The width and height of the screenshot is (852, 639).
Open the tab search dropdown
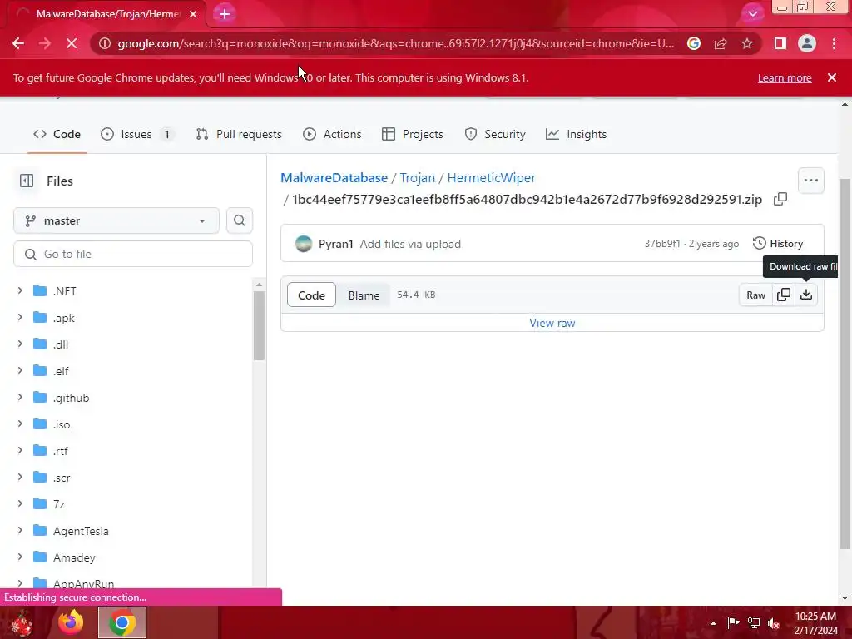coord(752,14)
